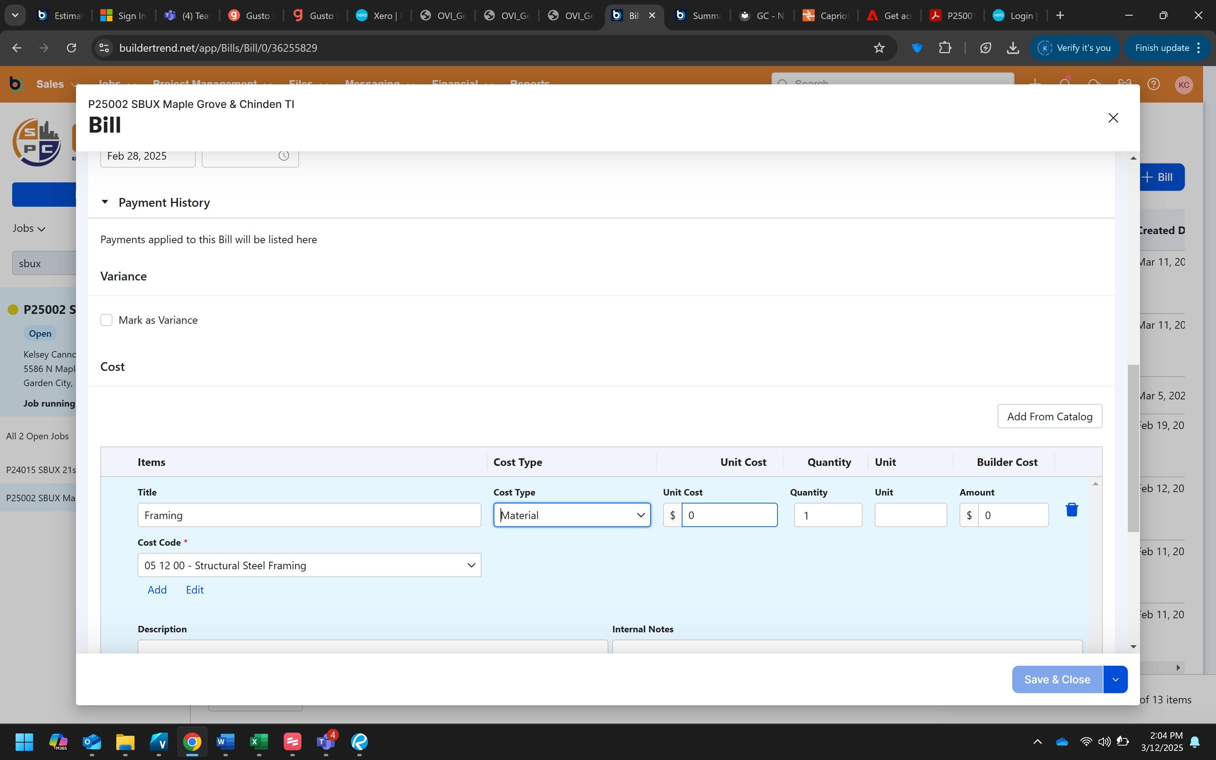Click into the Quantity input field

pos(828,515)
